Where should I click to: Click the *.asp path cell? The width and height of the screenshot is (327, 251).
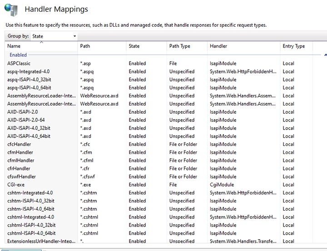click(85, 63)
